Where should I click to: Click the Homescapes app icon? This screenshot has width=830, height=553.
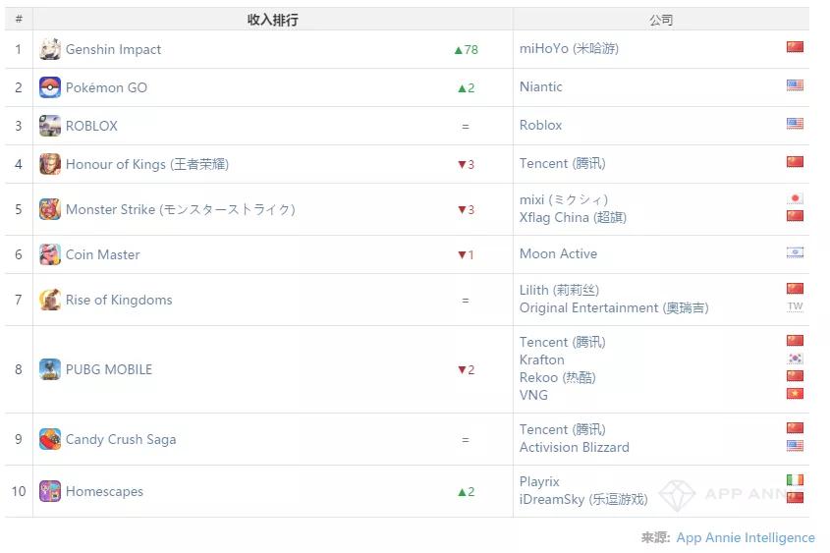tap(50, 491)
